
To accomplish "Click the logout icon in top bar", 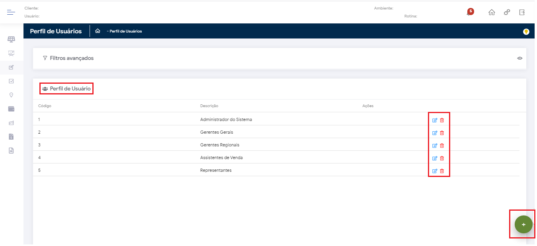I will 522,12.
